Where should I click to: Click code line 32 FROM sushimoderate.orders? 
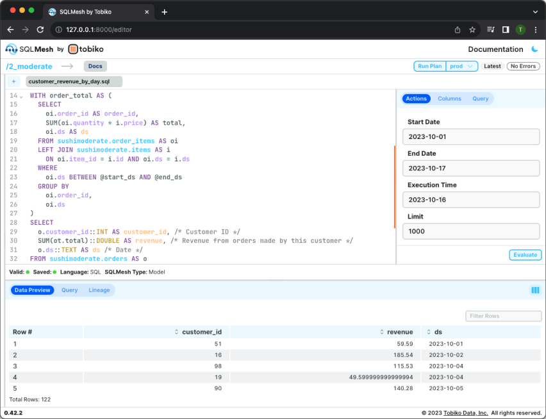pyautogui.click(x=88, y=259)
